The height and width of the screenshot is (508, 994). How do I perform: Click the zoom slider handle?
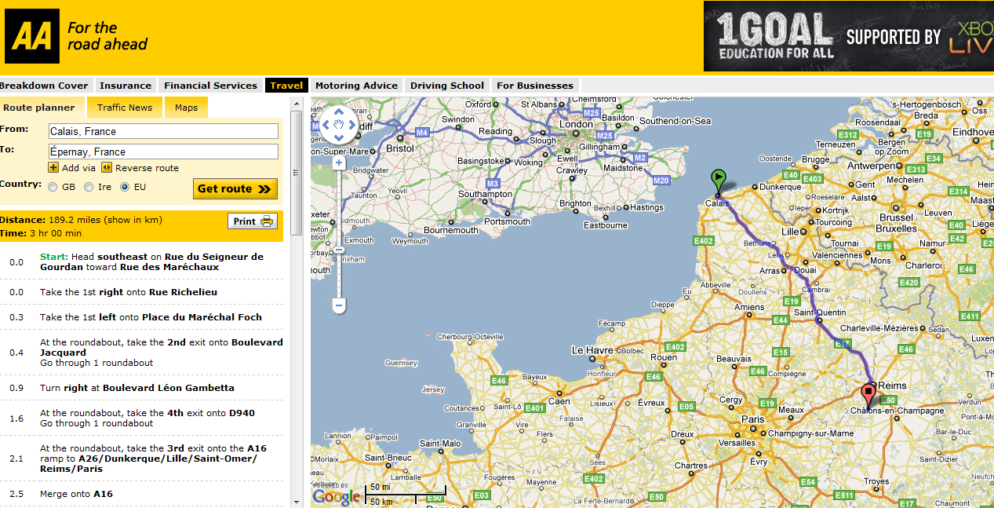click(339, 250)
